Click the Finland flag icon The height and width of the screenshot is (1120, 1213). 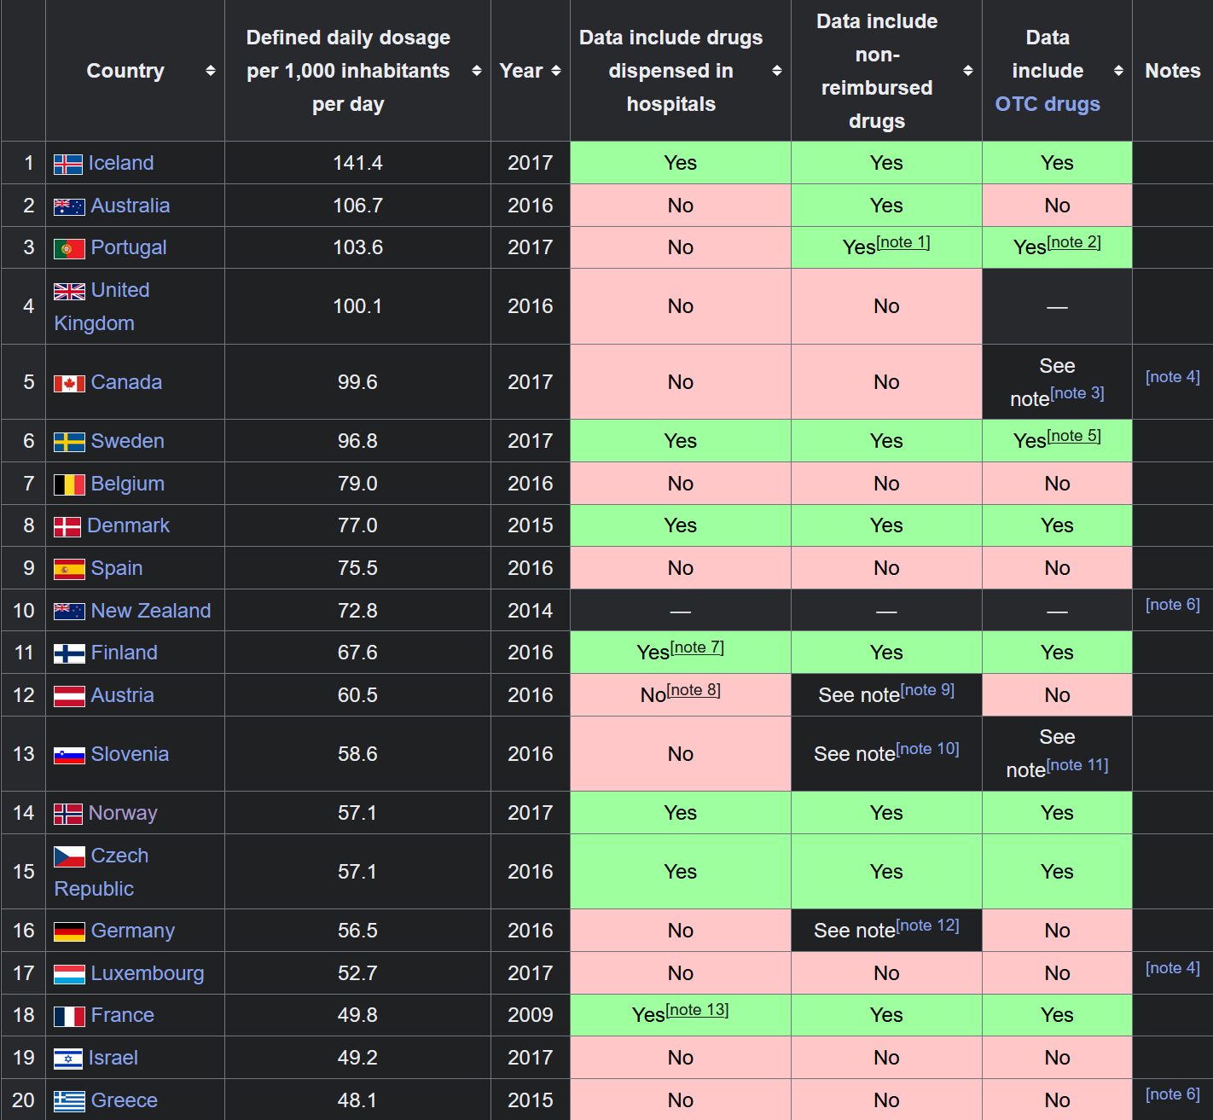coord(69,654)
